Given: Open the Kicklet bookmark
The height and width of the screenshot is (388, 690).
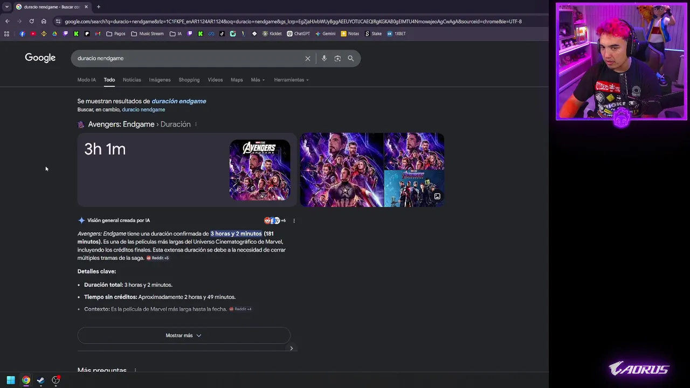Looking at the screenshot, I should 272,33.
